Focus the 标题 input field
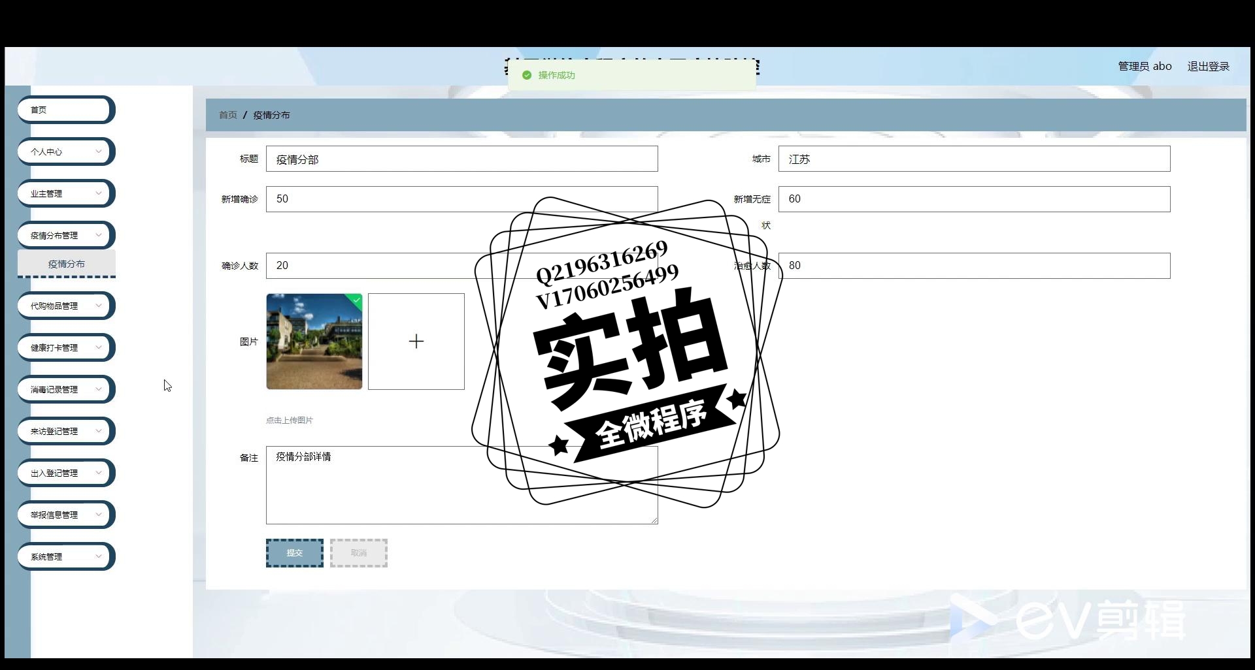Screen dimensions: 1255x670 pyautogui.click(x=461, y=159)
